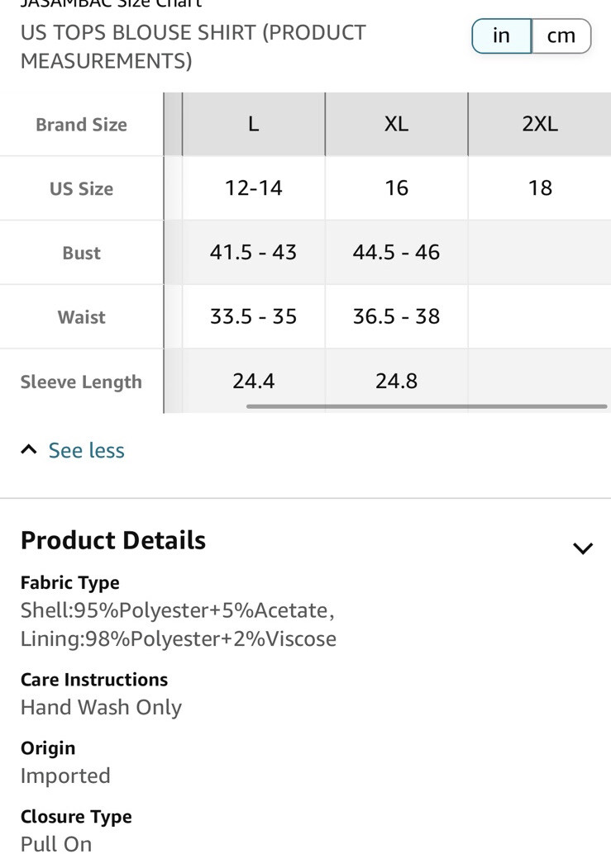Click the Product Details heading

pos(113,540)
